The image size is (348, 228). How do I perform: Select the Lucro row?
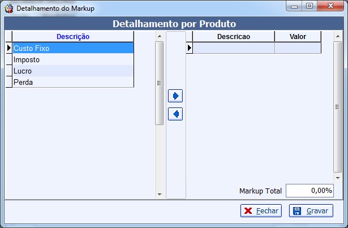[x=73, y=71]
